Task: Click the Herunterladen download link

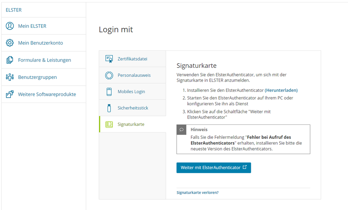Action: coord(281,90)
